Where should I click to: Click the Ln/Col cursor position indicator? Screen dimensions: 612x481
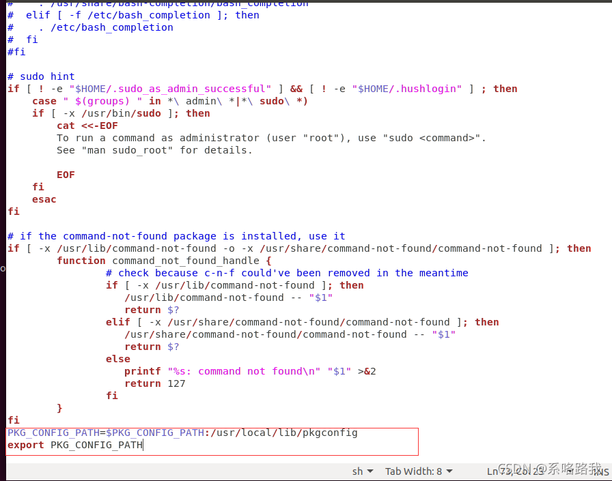click(515, 471)
